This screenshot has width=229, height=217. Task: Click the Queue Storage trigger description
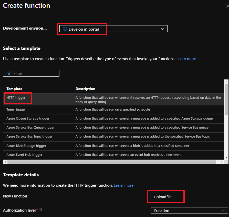pos(144,119)
